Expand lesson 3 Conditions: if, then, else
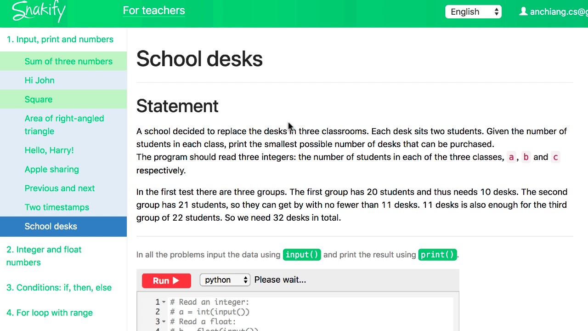 [59, 287]
